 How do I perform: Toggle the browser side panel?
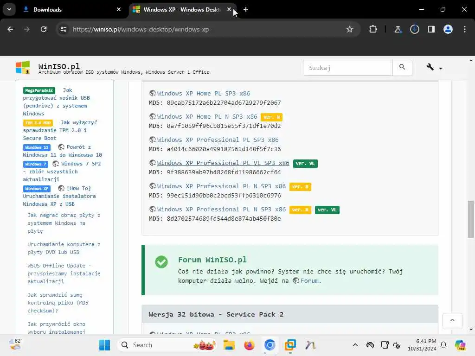point(431,29)
